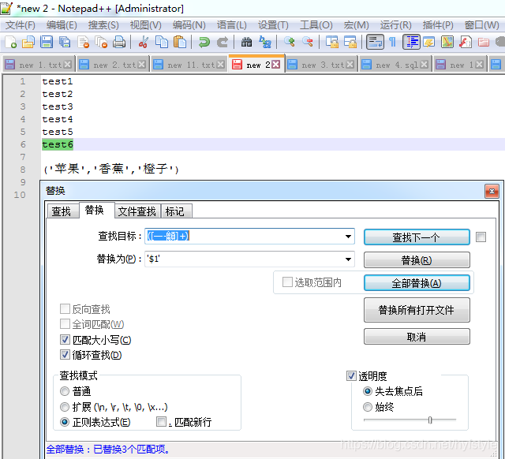Click the 取消 button
This screenshot has height=459, width=505.
pos(417,337)
